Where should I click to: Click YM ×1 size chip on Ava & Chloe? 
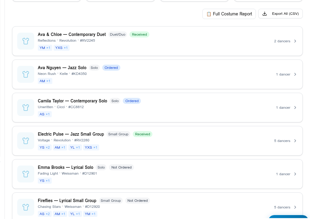point(45,48)
